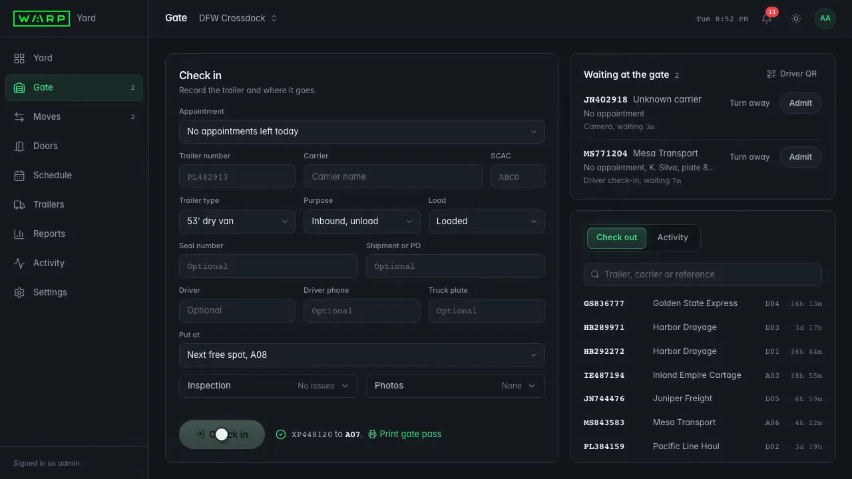The width and height of the screenshot is (852, 479).
Task: Admit trailer MS771204
Action: 800,157
